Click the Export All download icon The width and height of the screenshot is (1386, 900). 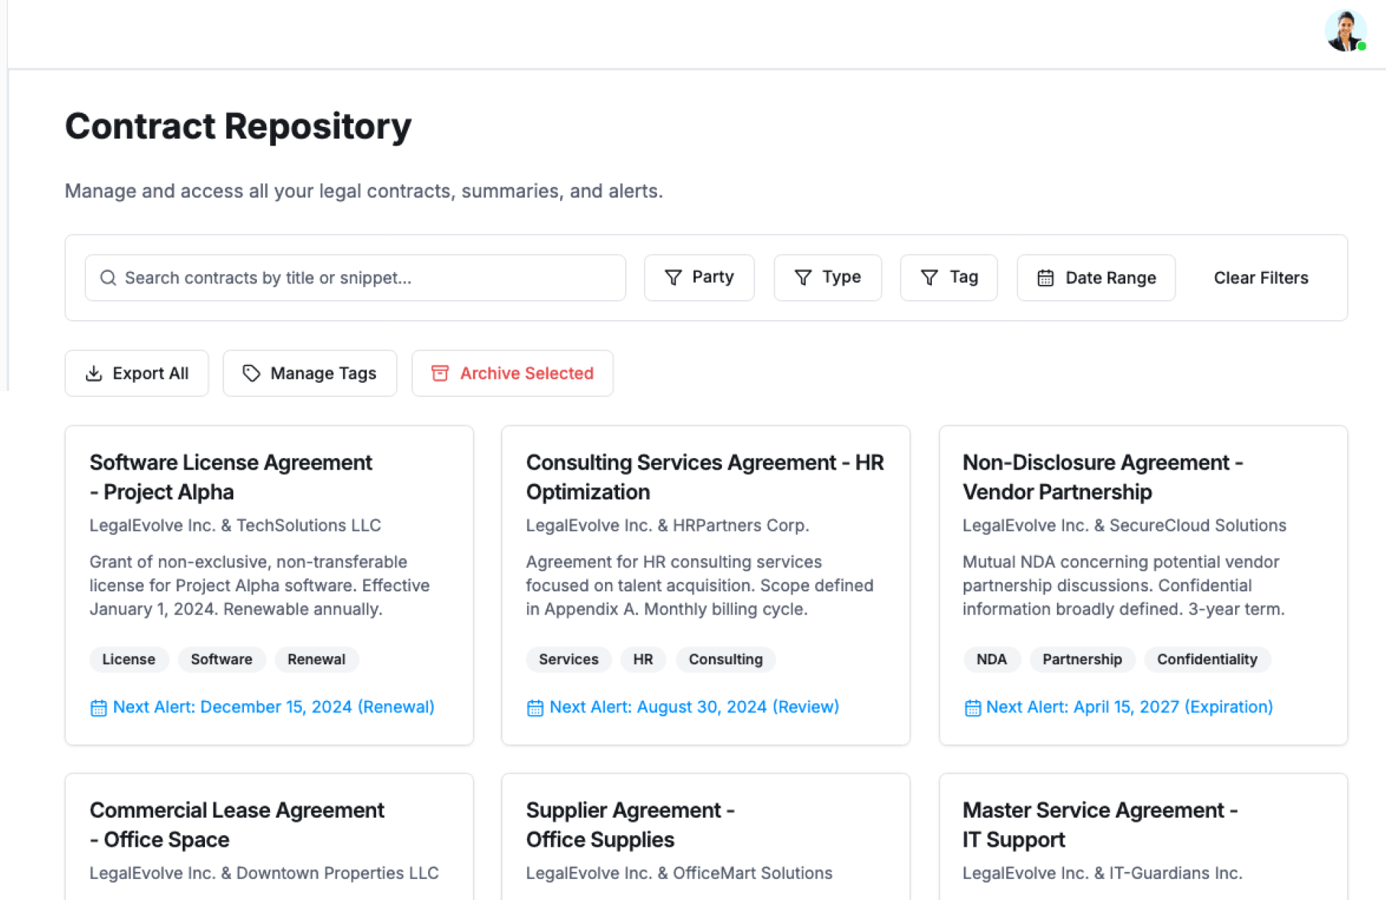pyautogui.click(x=94, y=374)
